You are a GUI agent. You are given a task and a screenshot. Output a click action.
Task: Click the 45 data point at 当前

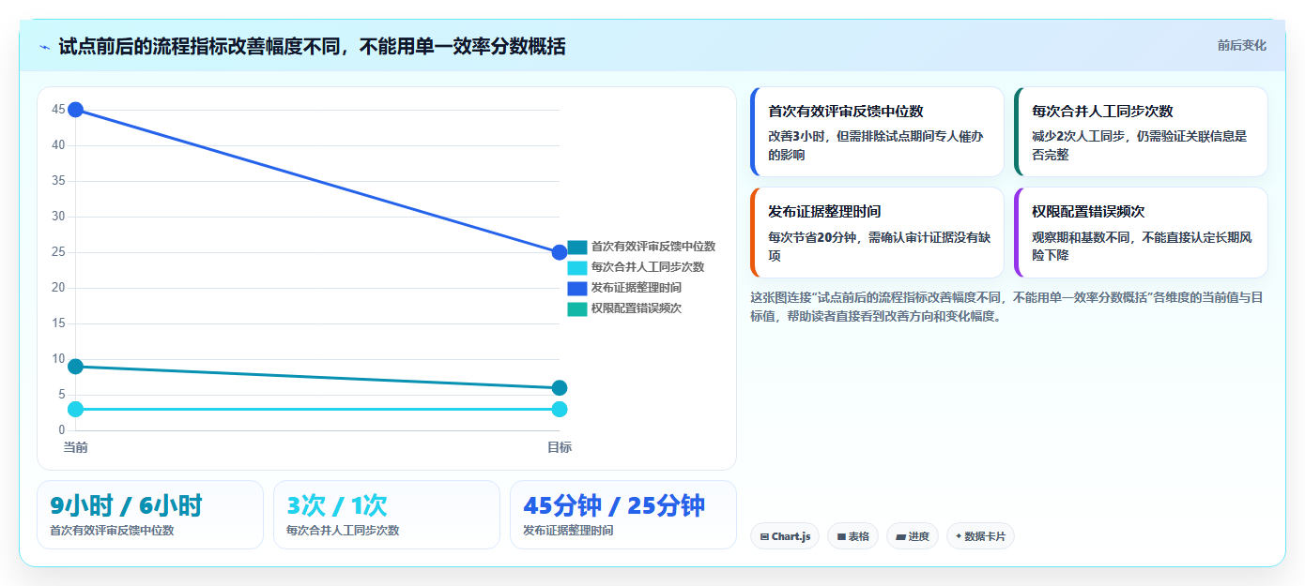pos(76,110)
